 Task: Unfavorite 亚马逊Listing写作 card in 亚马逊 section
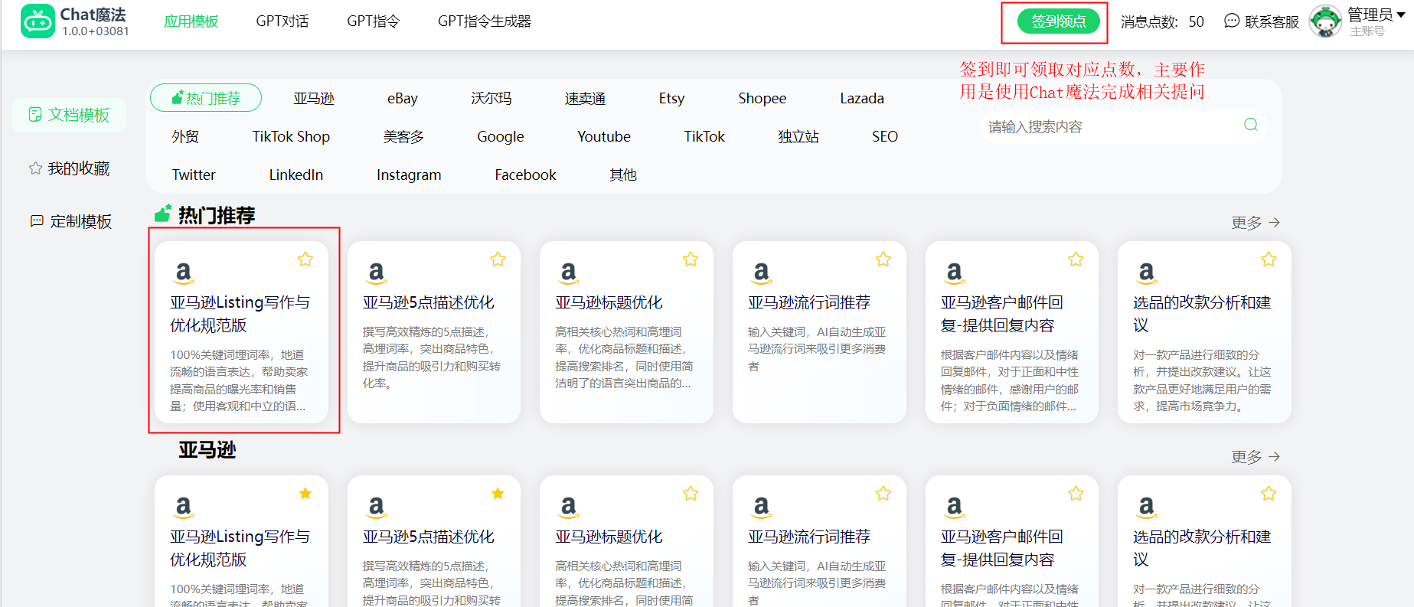305,494
